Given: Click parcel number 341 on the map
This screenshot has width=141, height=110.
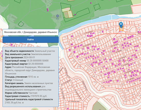Looking at the screenshot, I should pyautogui.click(x=103, y=87).
